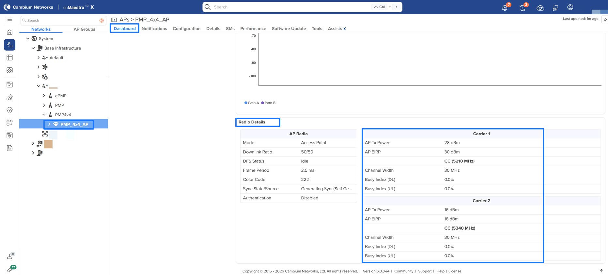Expand the last managed account node
Image resolution: width=608 pixels, height=275 pixels.
coord(33,152)
